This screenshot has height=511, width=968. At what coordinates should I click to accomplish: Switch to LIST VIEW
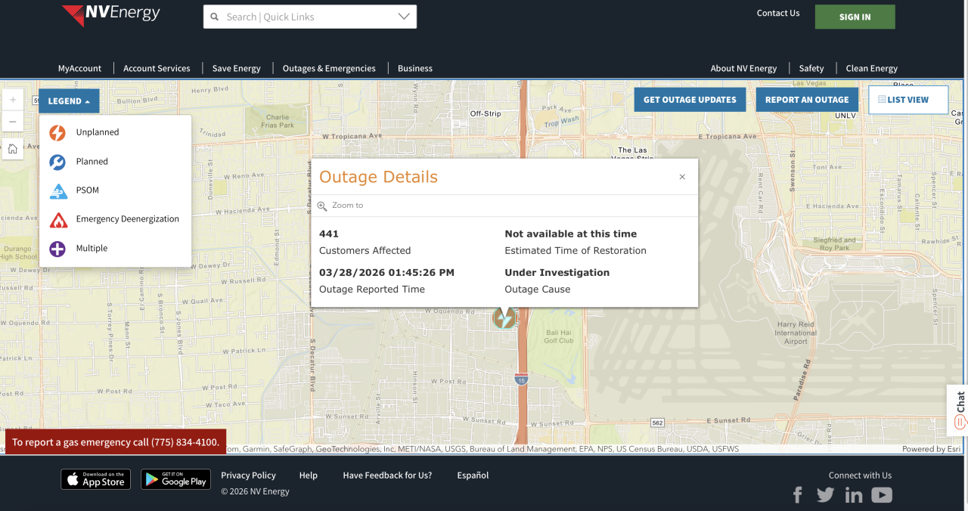[907, 99]
